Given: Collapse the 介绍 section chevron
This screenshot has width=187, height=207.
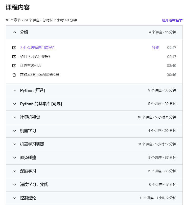Looking at the screenshot, I should click(x=15, y=32).
